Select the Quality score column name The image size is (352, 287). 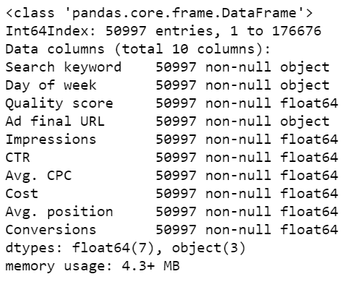pyautogui.click(x=59, y=103)
